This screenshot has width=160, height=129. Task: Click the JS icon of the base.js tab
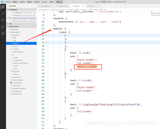(73, 6)
